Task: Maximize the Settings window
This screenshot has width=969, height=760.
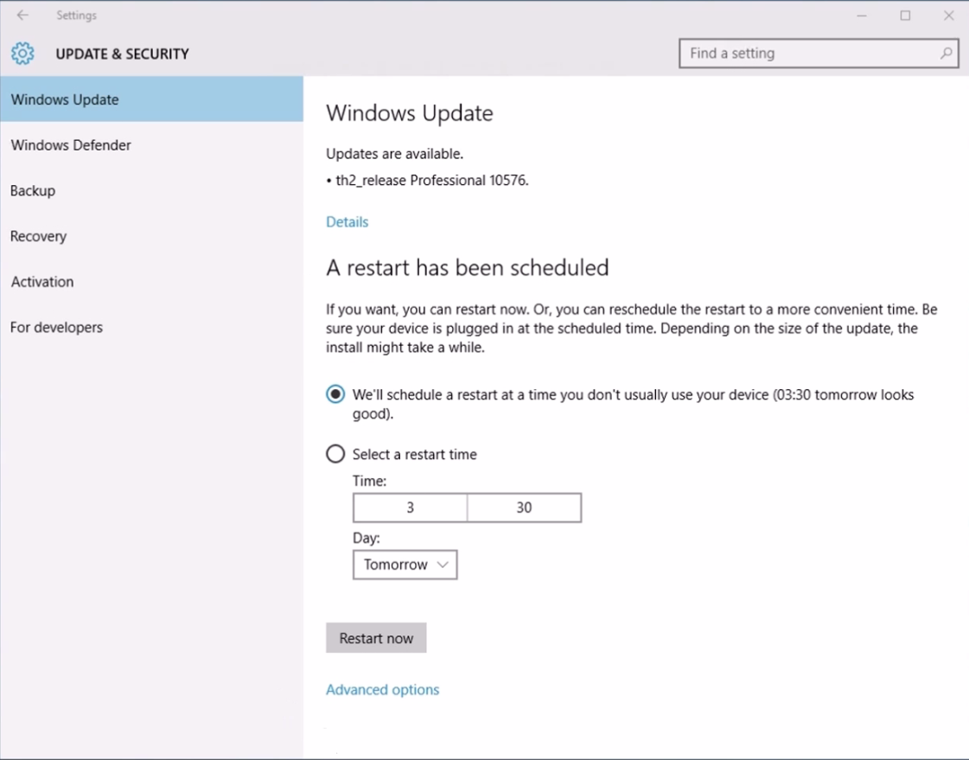Action: (905, 16)
